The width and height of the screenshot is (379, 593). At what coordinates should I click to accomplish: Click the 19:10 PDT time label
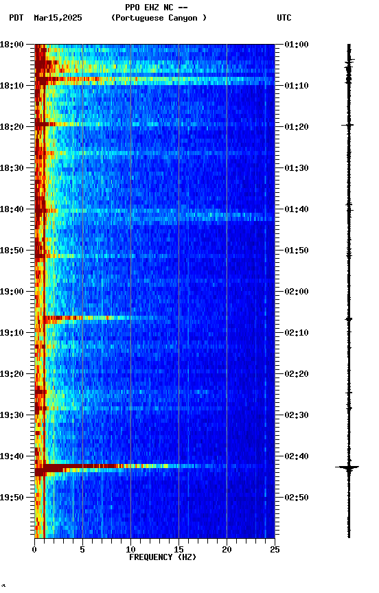tap(12, 333)
